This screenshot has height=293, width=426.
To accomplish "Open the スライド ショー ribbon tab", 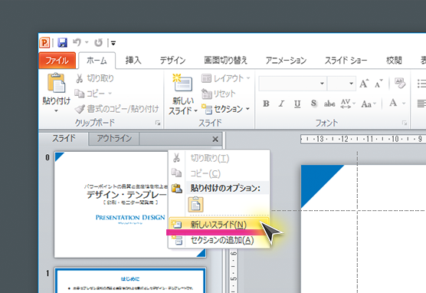I will 346,60.
